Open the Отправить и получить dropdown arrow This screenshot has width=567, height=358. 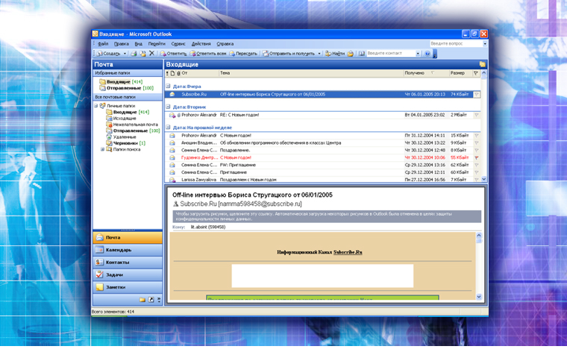(x=319, y=54)
